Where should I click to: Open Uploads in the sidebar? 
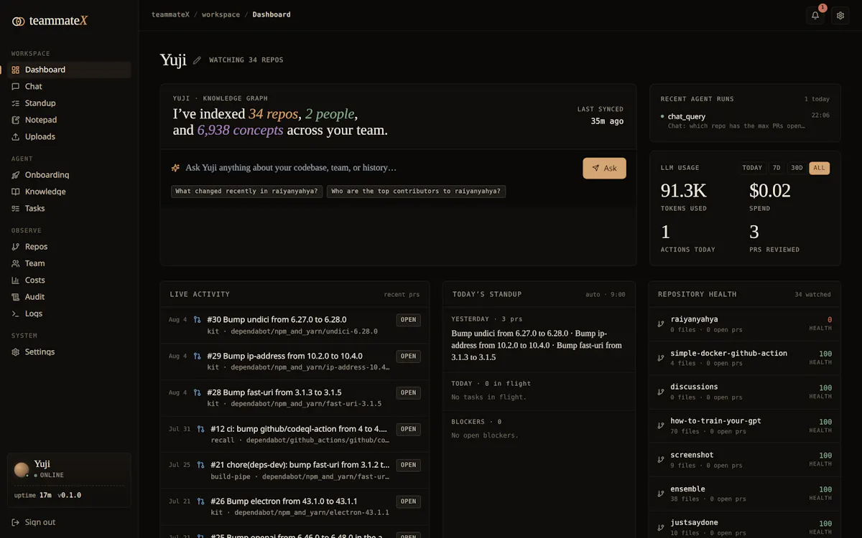tap(69, 136)
